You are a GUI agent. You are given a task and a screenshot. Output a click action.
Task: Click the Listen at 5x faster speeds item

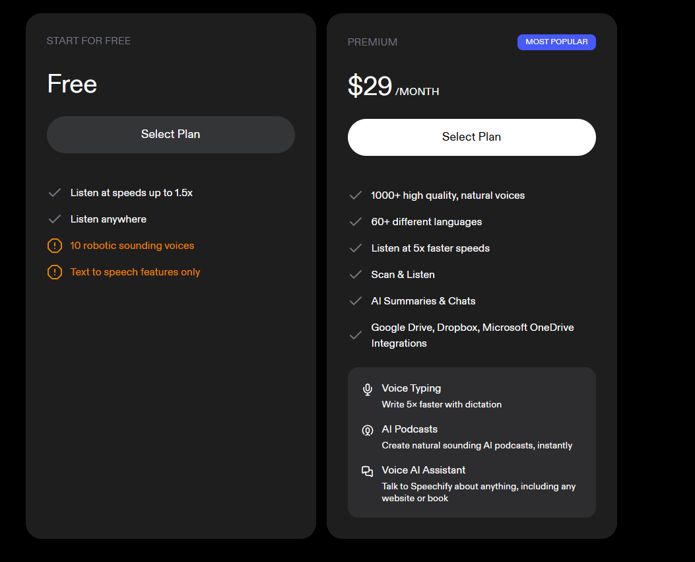coord(430,248)
